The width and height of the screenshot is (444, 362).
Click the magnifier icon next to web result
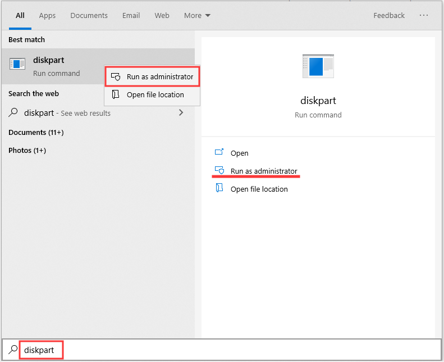[x=13, y=112]
